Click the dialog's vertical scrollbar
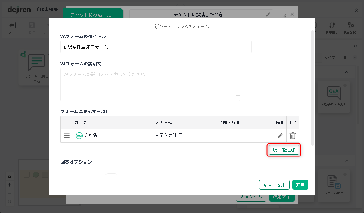 pyautogui.click(x=313, y=86)
